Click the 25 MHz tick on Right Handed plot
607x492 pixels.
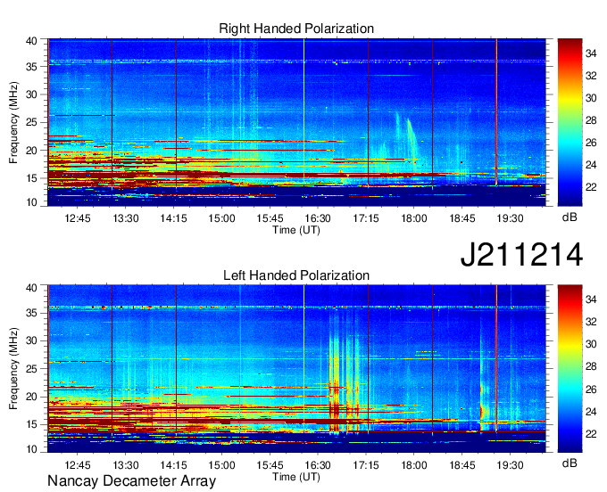31,122
